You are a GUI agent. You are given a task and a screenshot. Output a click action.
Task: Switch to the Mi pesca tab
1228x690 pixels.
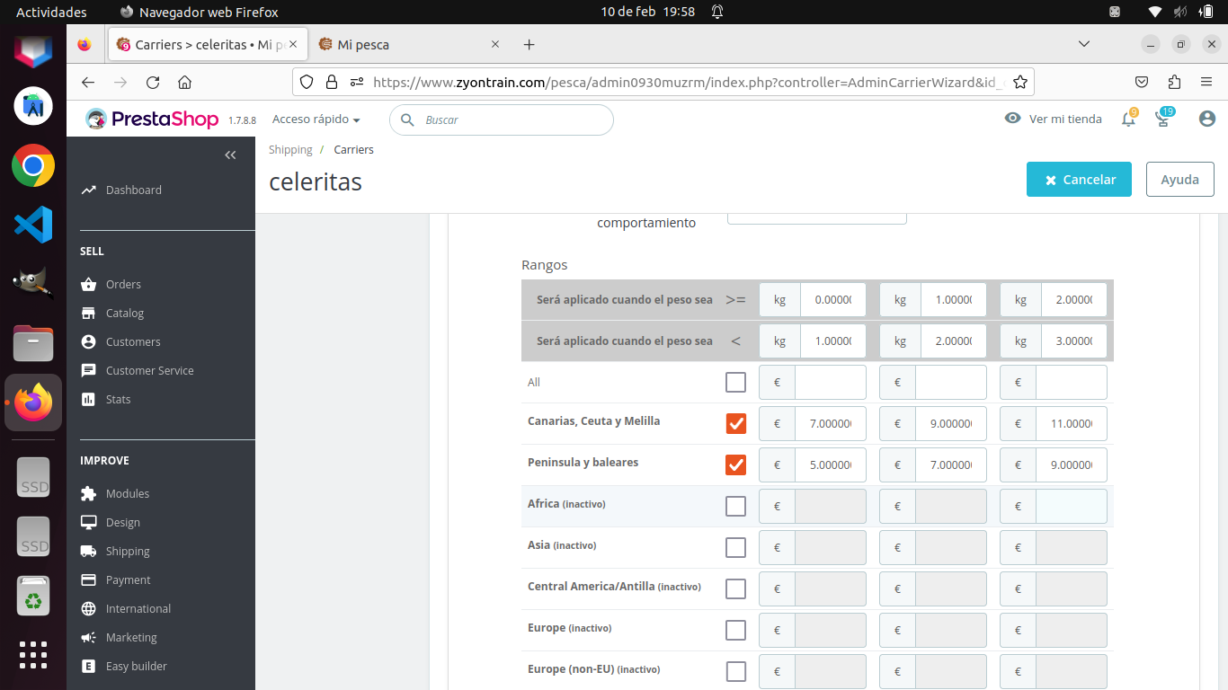(x=410, y=44)
